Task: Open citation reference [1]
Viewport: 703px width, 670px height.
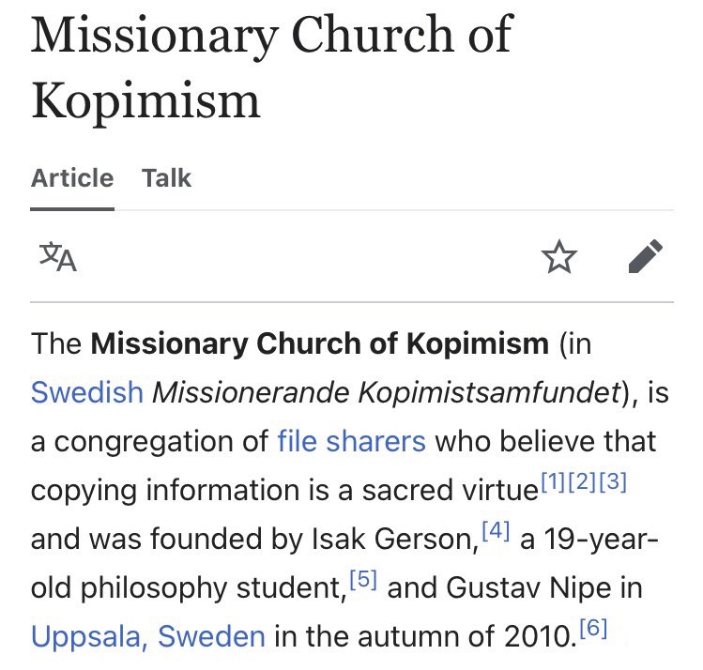Action: tap(553, 481)
